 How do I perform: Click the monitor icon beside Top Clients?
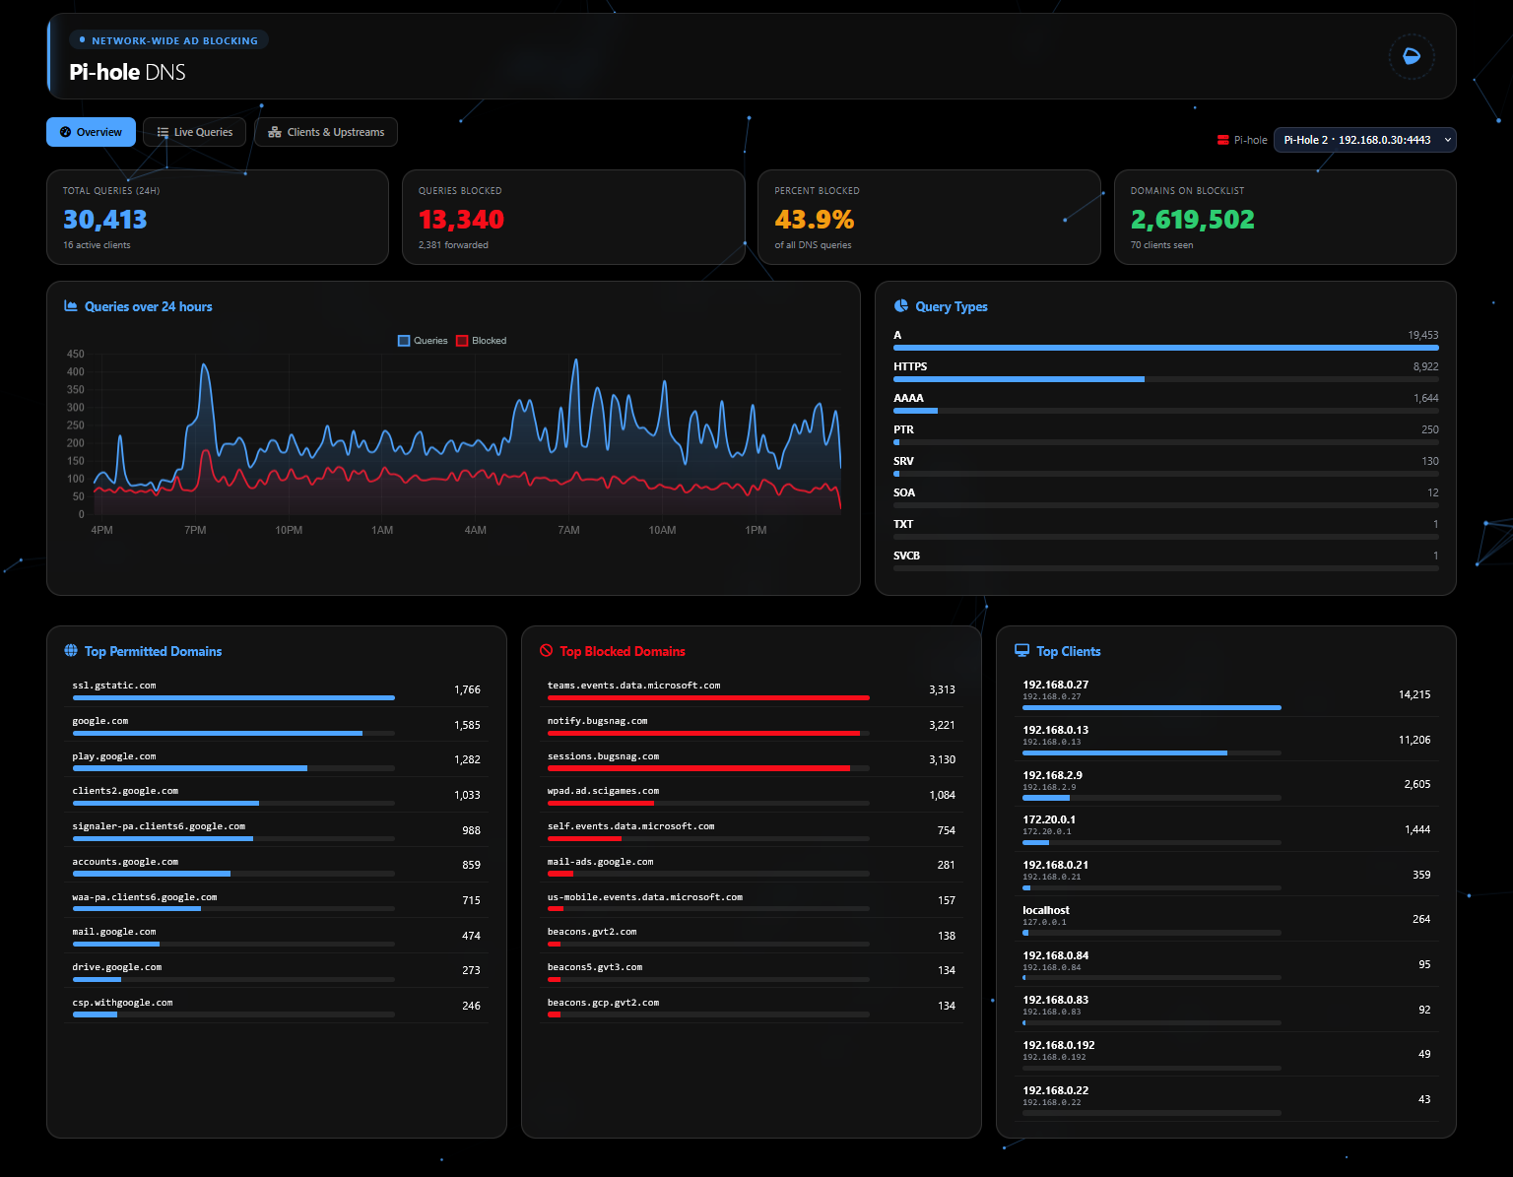tap(1021, 651)
